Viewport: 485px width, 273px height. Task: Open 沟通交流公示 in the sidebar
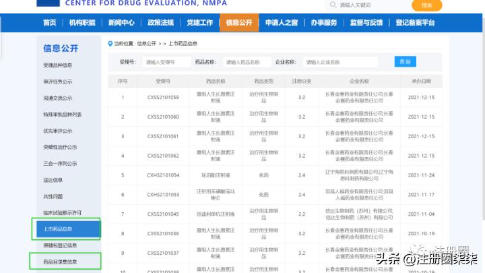(57, 98)
